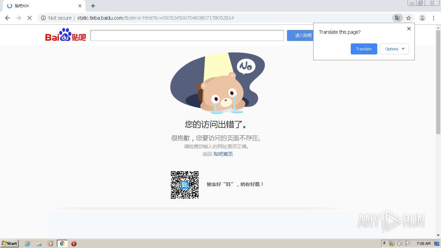Click the 独家好料 promo text

[235, 184]
